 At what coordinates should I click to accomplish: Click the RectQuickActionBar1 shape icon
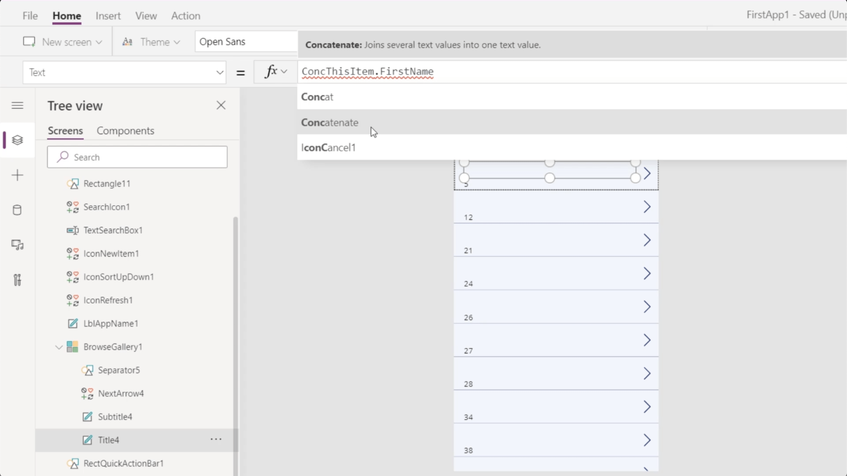click(73, 463)
